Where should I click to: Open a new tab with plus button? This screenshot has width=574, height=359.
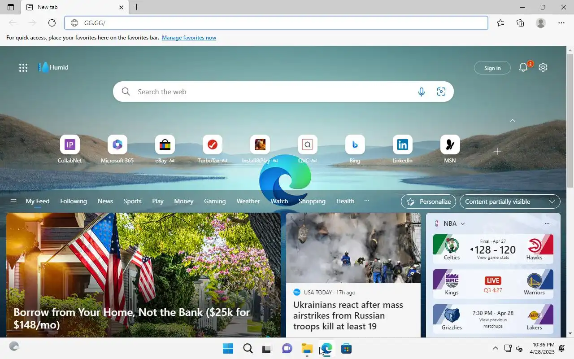pos(137,7)
